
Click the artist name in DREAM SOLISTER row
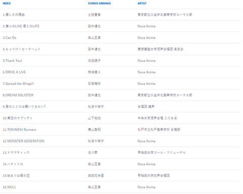[165, 95]
